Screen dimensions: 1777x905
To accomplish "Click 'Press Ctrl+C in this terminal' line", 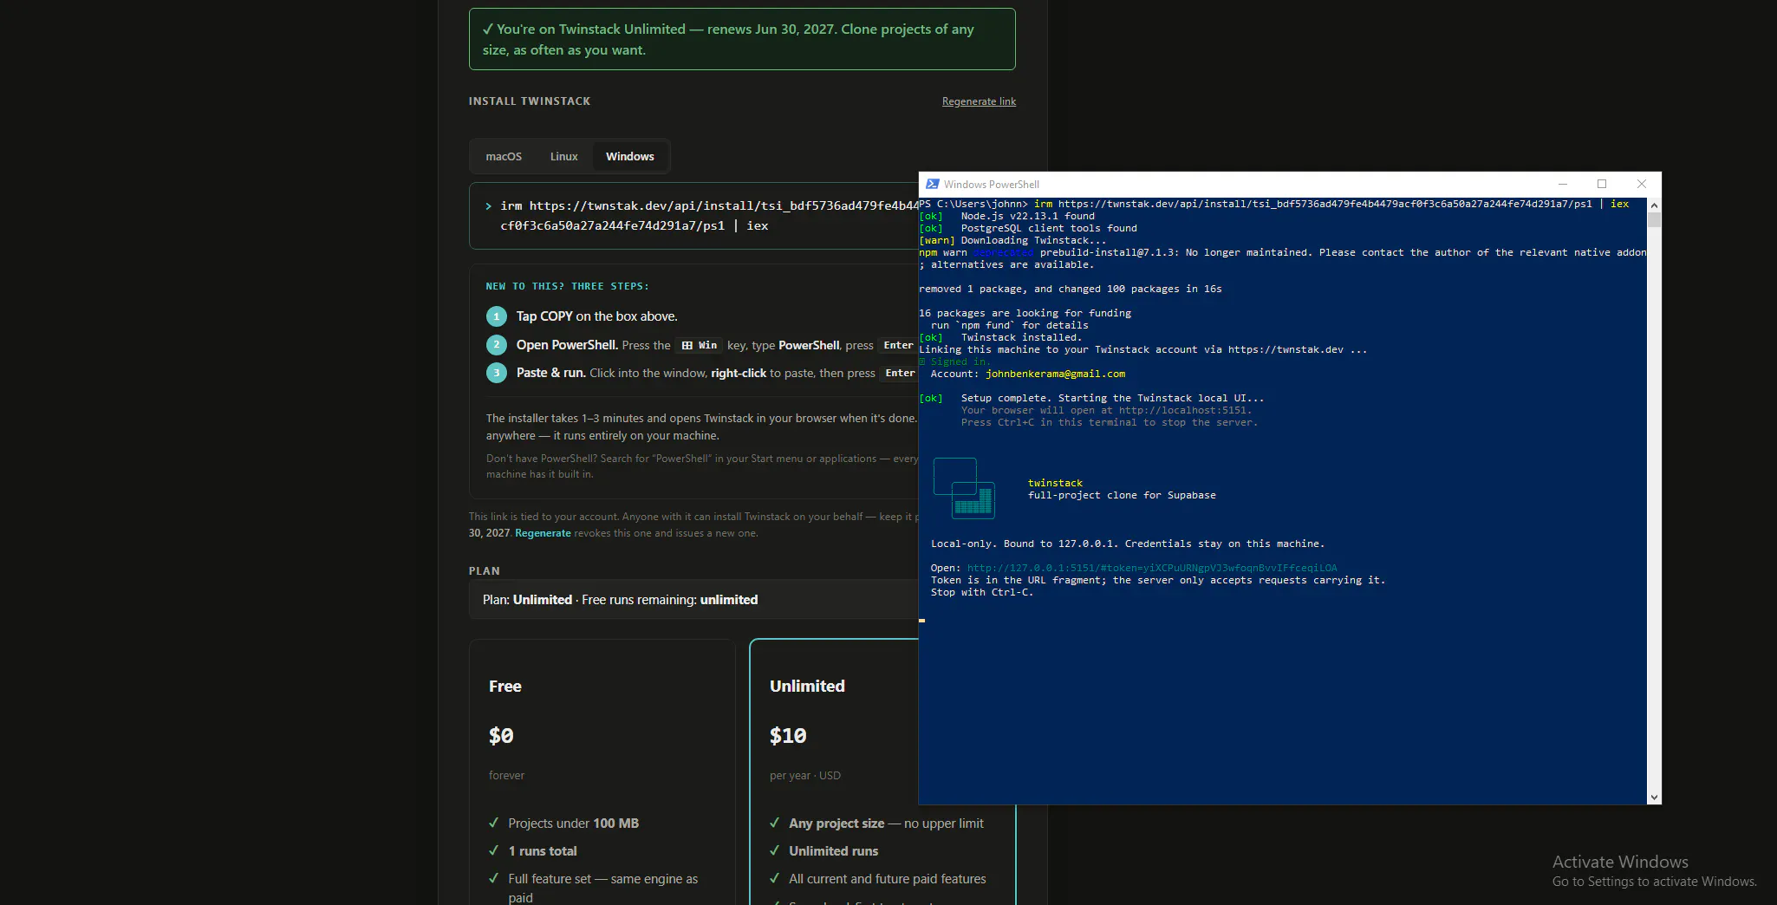I will (x=1109, y=423).
